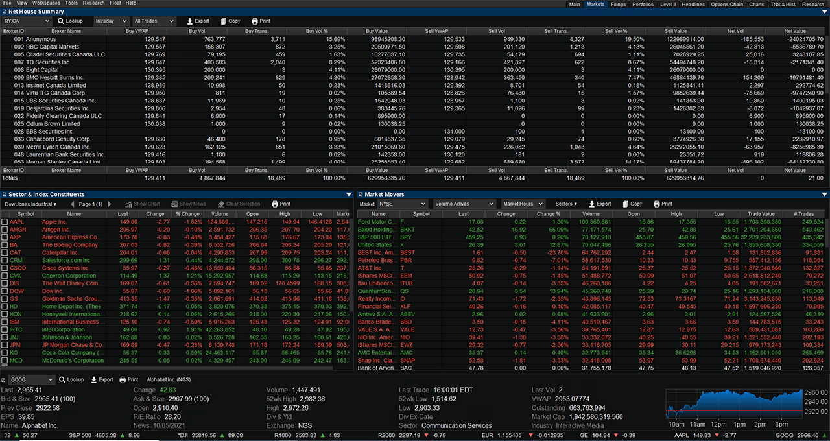This screenshot has width=830, height=441.
Task: Open the All Trades filter dropdown
Action: (154, 21)
